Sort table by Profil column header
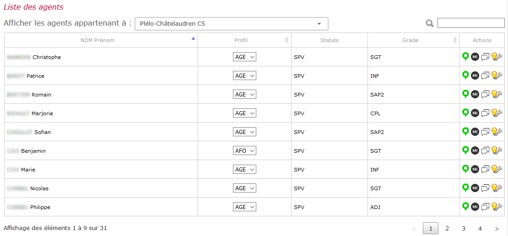This screenshot has height=236, width=508. [x=244, y=40]
